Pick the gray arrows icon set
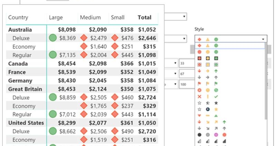Viewport: 276px width, 146px height. click(207, 77)
